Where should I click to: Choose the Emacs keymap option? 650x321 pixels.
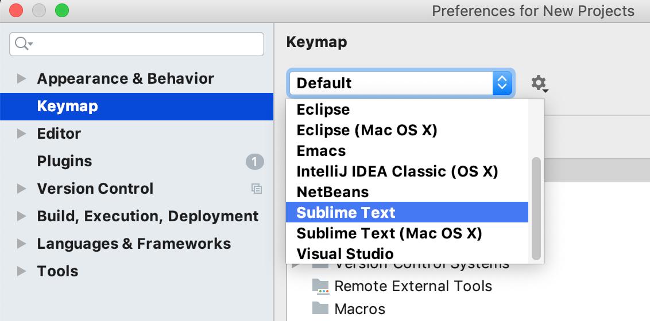click(407, 151)
